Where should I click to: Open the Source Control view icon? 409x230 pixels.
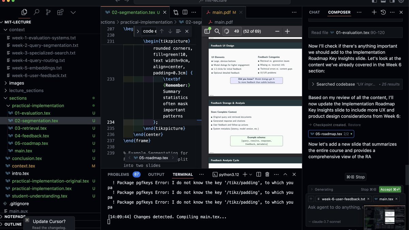48,12
